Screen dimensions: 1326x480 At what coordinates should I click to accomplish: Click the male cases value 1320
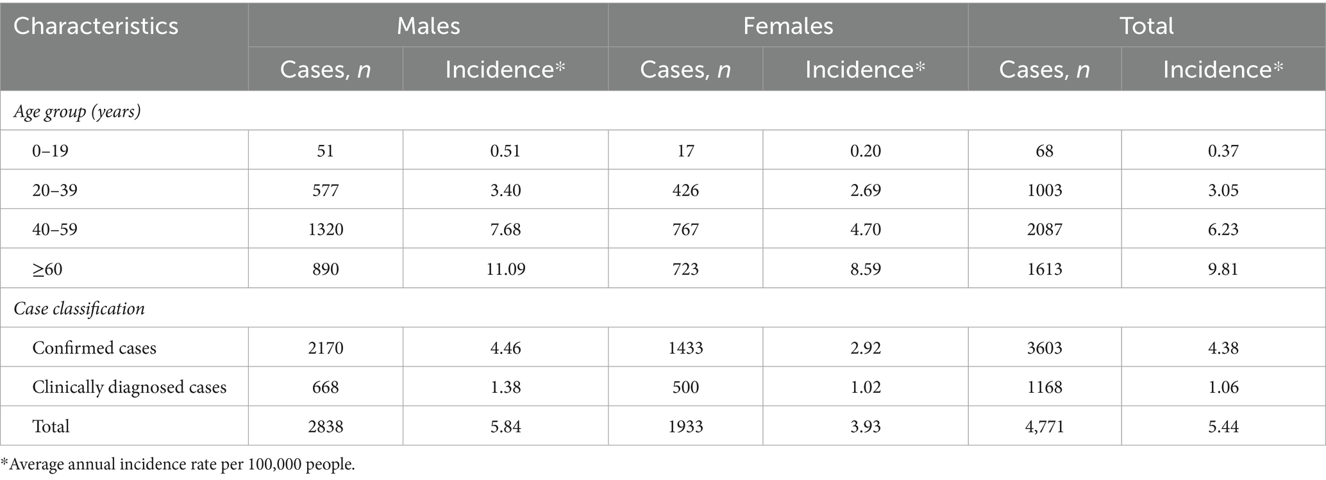326,229
